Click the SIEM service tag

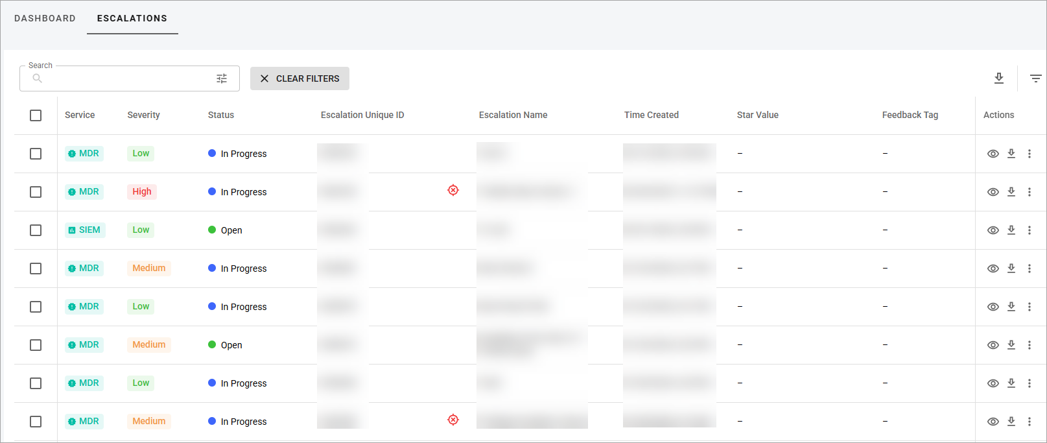[85, 230]
